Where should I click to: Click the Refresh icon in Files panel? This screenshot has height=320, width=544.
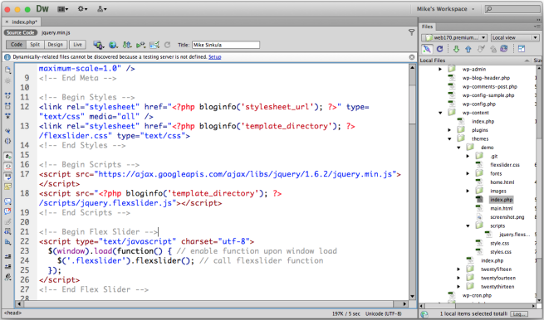click(440, 49)
